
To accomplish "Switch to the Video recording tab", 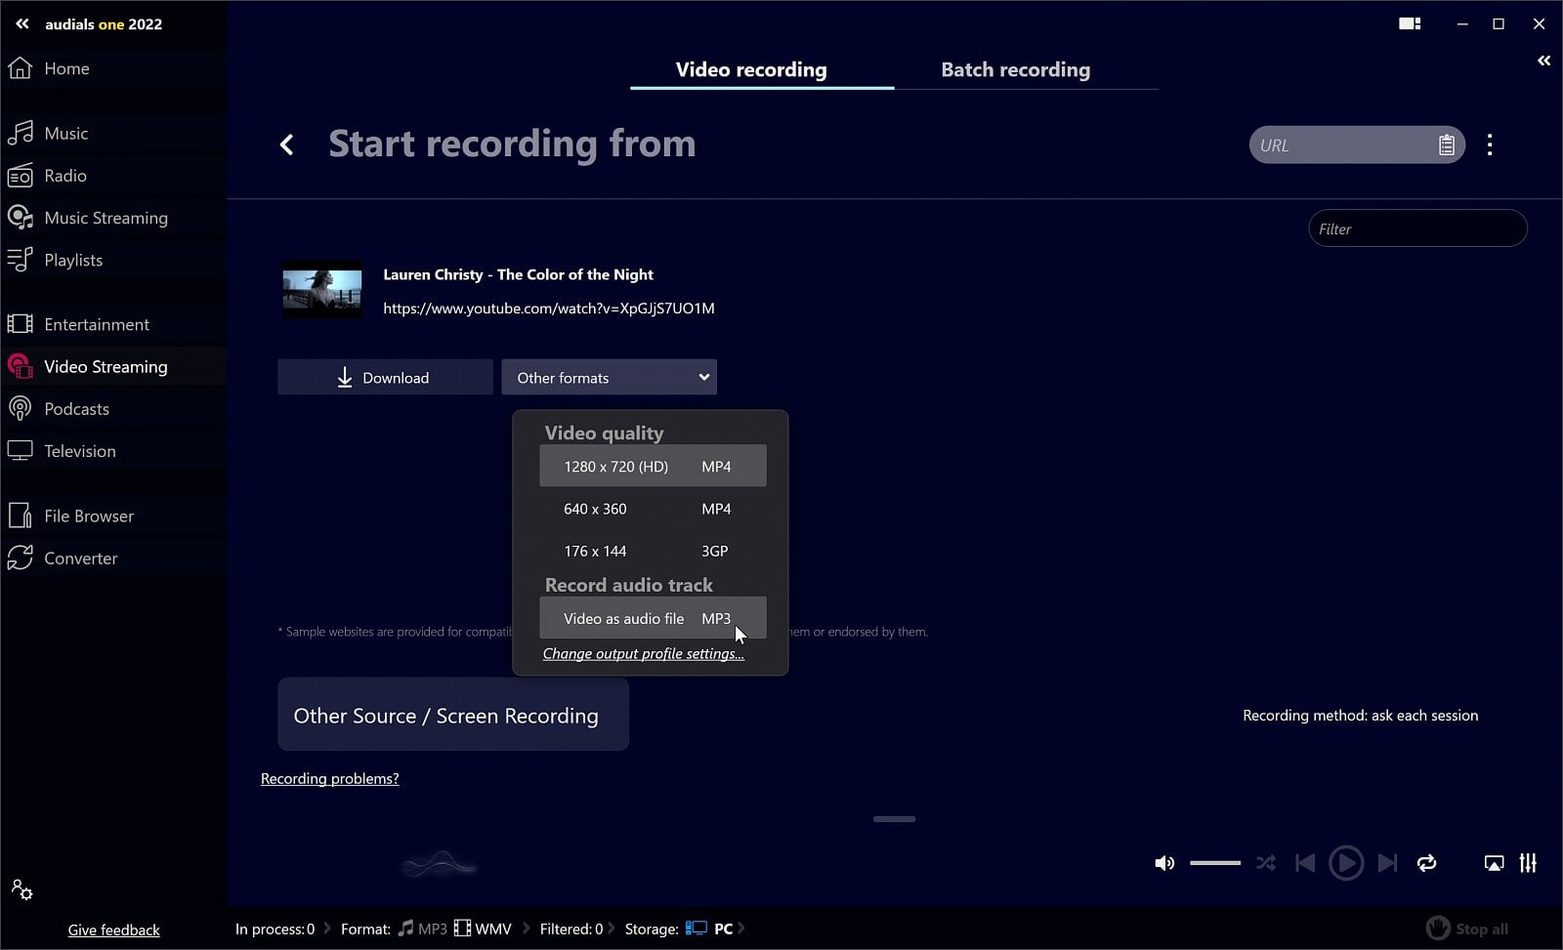I will click(751, 69).
